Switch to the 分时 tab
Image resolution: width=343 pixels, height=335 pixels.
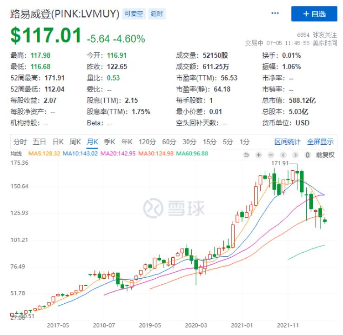point(20,142)
